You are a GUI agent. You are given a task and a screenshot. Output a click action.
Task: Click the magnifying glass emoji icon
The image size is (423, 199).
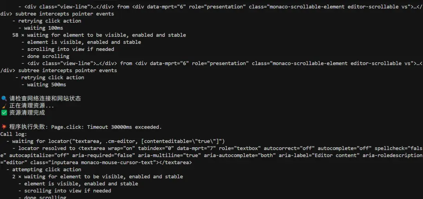point(4,98)
